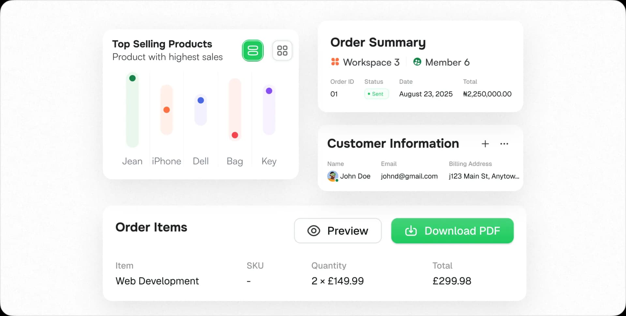Select the Web Development order item
This screenshot has width=626, height=316.
click(157, 281)
